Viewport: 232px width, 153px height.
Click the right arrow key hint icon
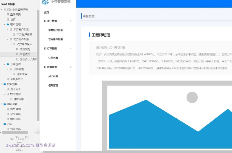tap(26, 138)
